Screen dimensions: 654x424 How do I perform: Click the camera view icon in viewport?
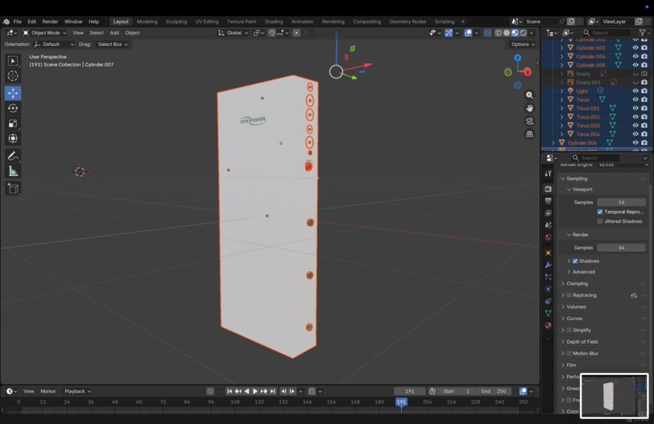(x=529, y=121)
